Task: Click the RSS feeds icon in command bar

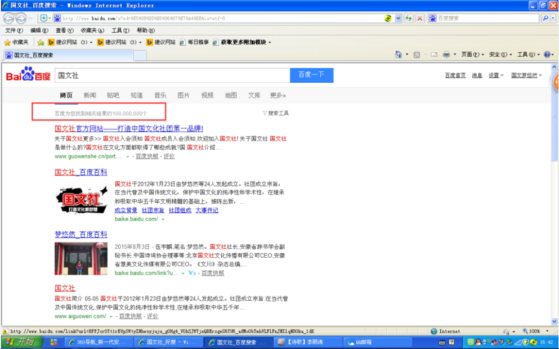Action: [417, 55]
